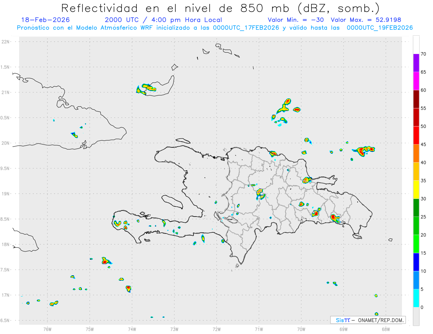Click the colorbar tick label '25'

click(424, 217)
